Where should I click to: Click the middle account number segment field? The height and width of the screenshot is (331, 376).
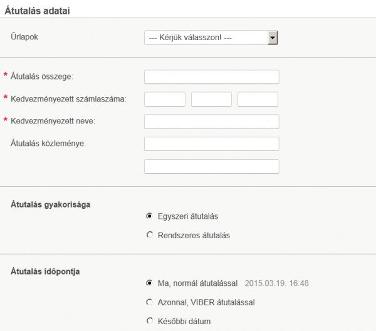click(x=211, y=99)
